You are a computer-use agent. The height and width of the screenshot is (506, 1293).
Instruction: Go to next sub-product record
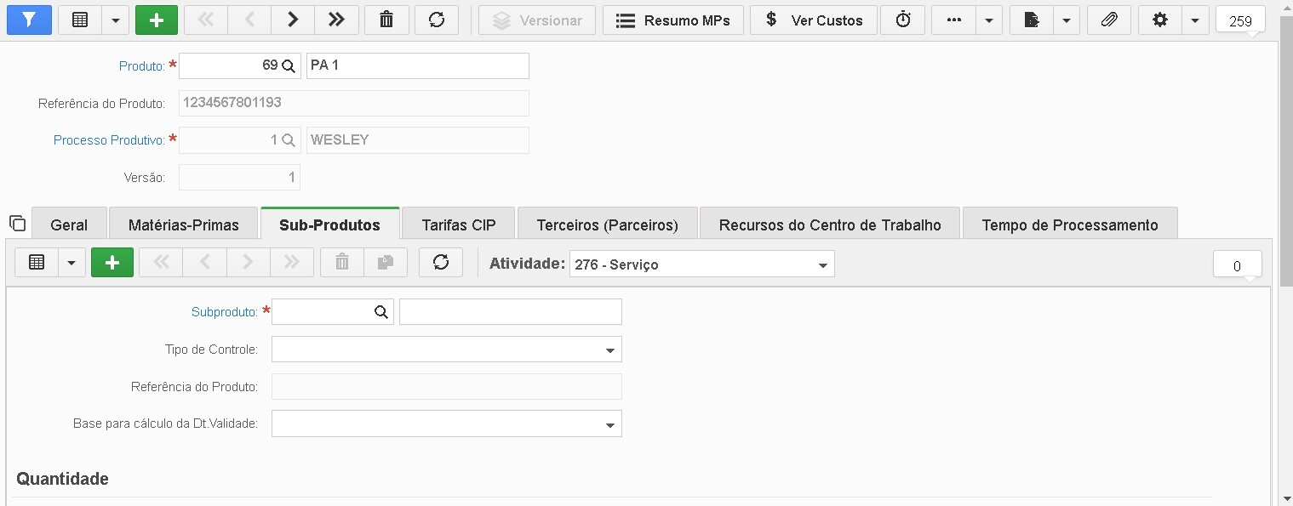point(248,263)
